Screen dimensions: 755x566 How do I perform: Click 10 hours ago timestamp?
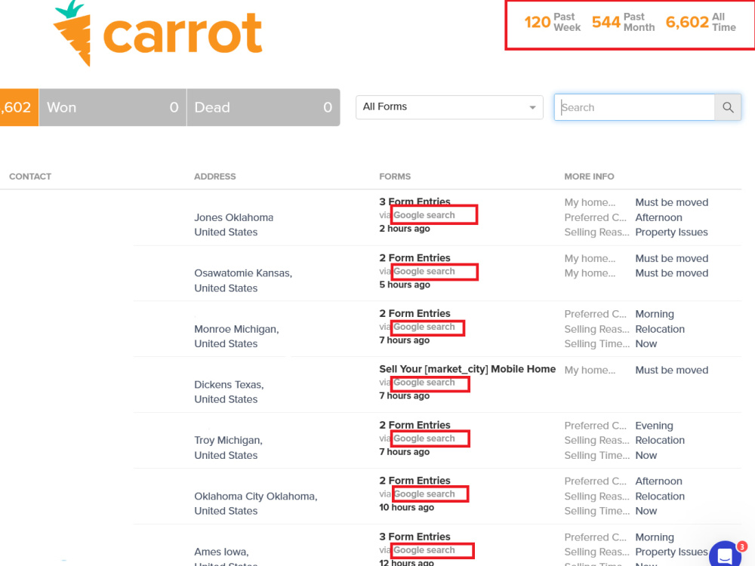coord(406,507)
